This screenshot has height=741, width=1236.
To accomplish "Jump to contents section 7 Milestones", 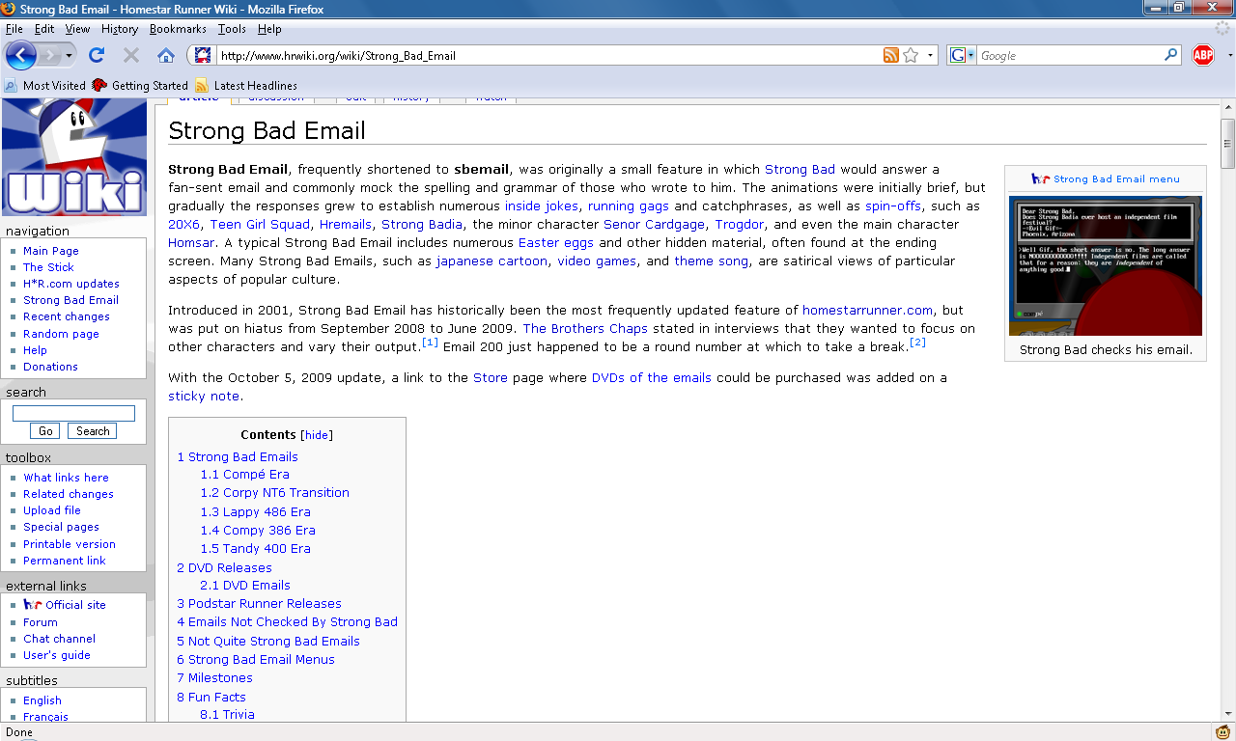I will click(x=215, y=677).
